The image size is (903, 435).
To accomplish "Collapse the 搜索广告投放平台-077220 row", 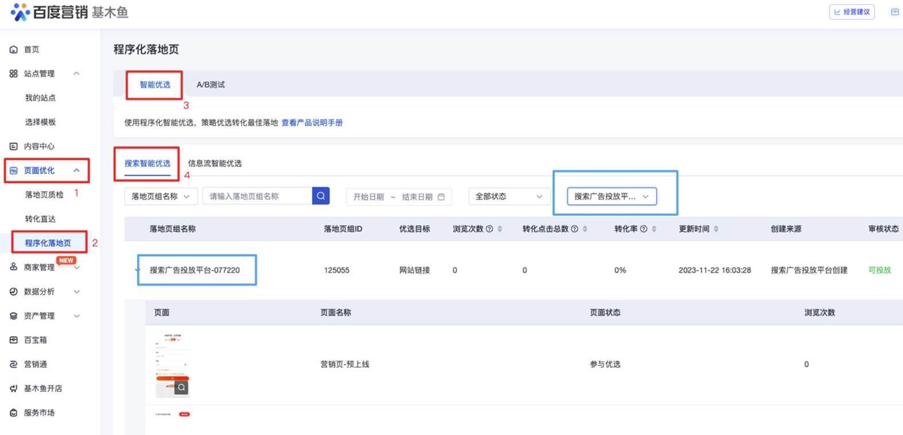I will pyautogui.click(x=138, y=270).
